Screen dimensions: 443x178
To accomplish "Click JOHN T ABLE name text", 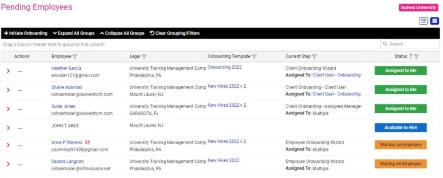I will coord(65,126).
